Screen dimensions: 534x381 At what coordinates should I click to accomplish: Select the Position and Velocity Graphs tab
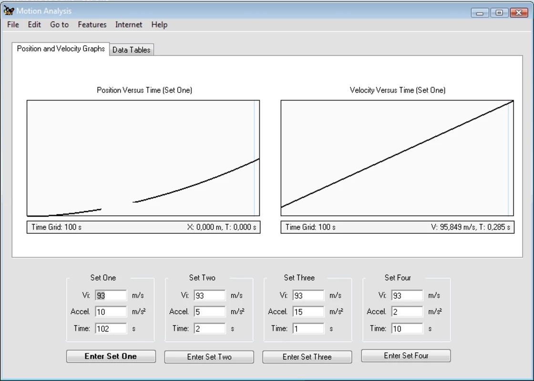[61, 49]
